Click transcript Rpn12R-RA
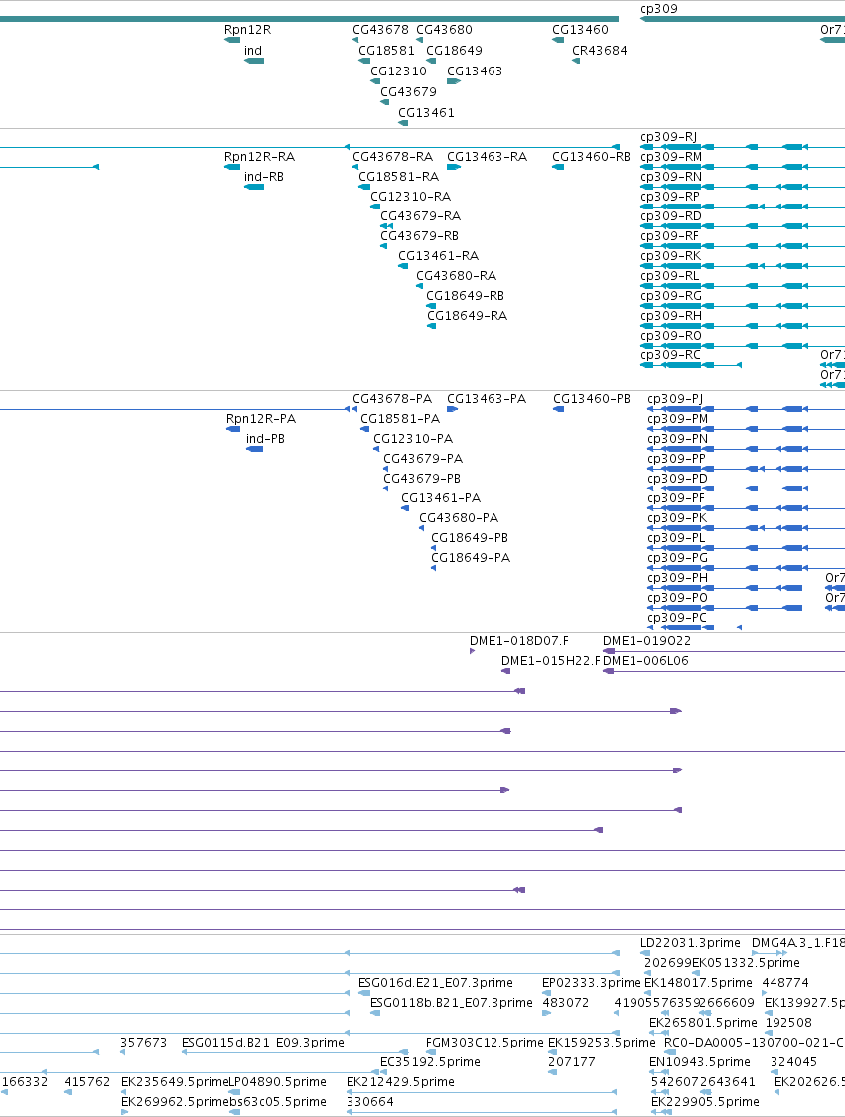The height and width of the screenshot is (1117, 845). (x=259, y=156)
